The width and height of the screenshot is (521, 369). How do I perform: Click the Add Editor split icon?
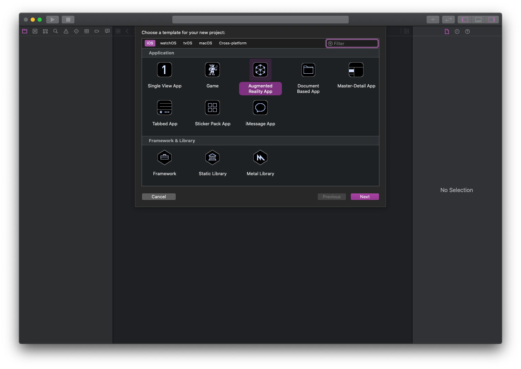406,31
